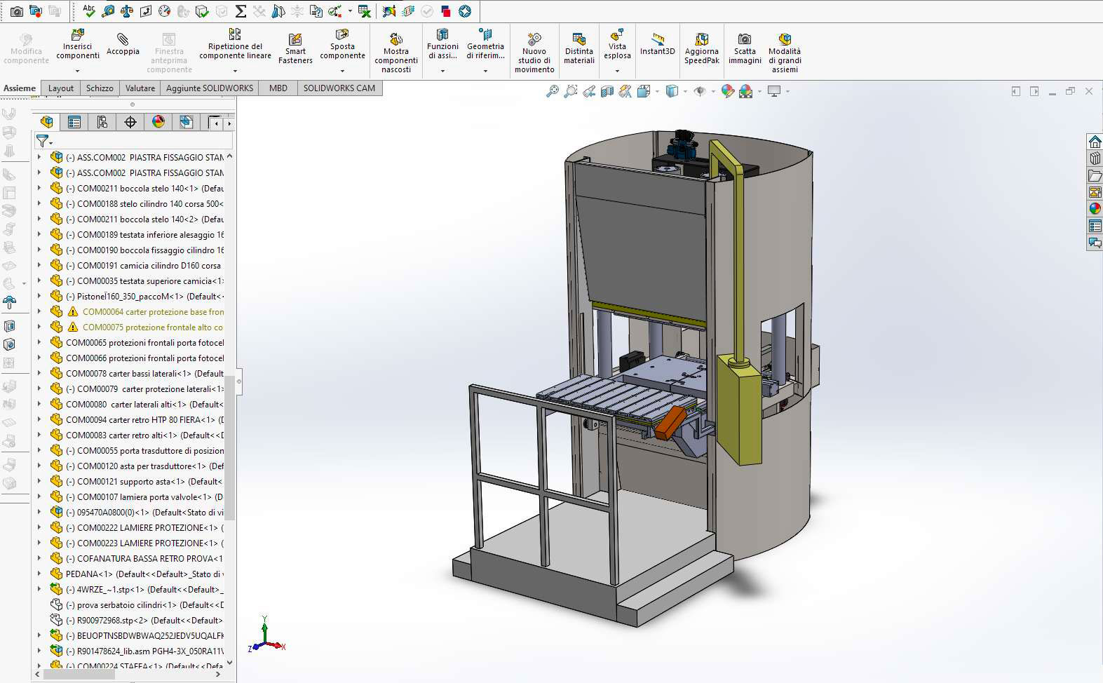Click the Inserisci componenti icon
Screen dimensions: 1103x683
tap(78, 35)
